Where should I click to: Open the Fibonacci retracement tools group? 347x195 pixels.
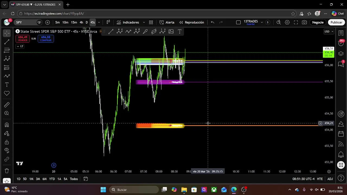(x=7, y=50)
